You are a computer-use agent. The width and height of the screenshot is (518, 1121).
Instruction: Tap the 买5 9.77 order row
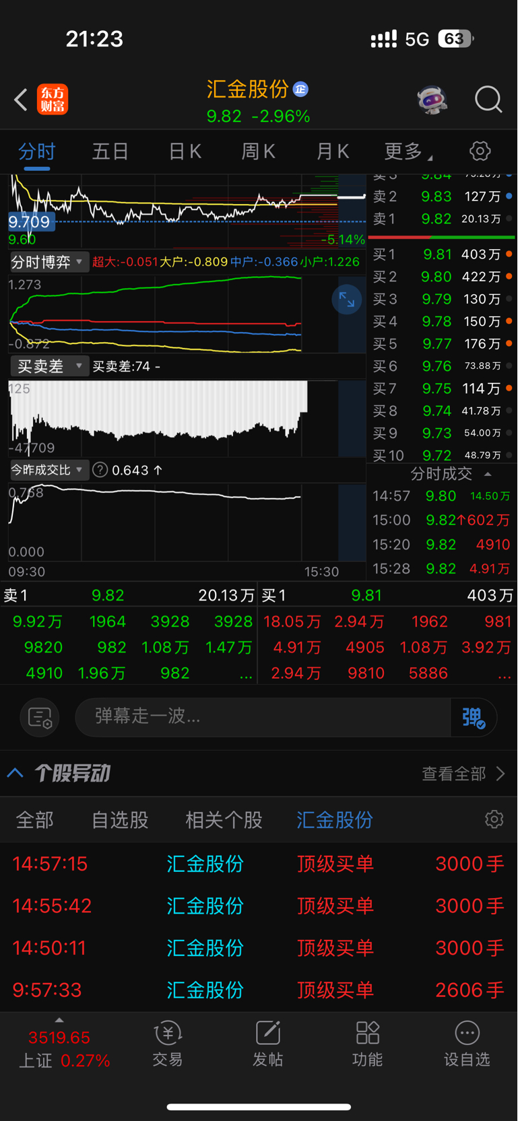tap(443, 344)
